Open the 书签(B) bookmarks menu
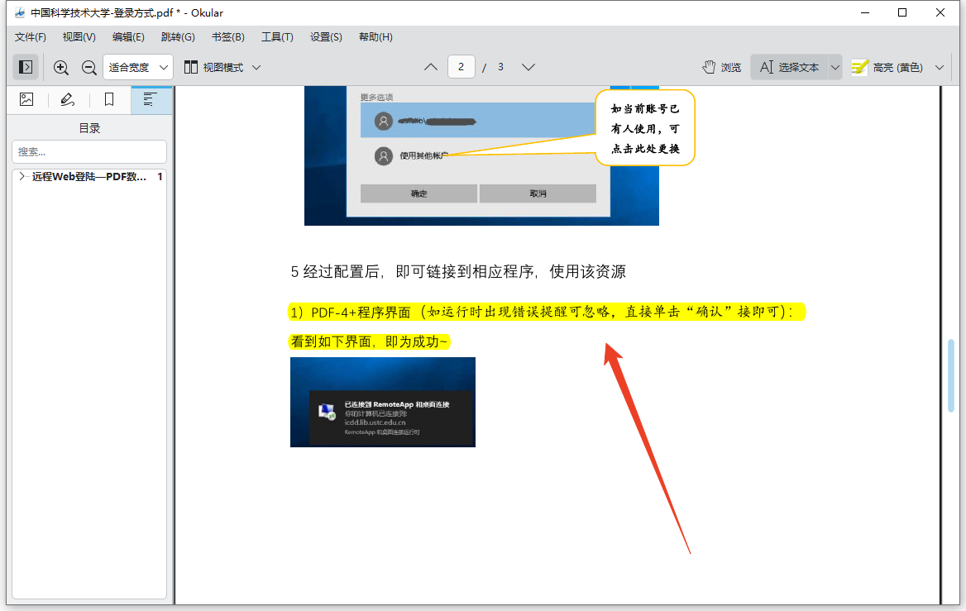966x611 pixels. point(227,37)
